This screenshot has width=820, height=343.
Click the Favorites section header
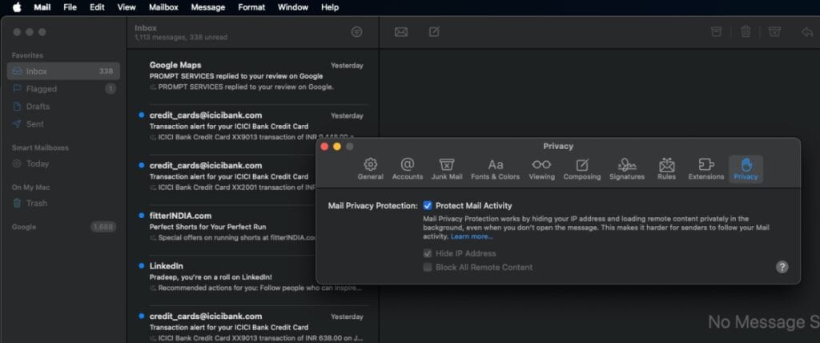pos(28,55)
